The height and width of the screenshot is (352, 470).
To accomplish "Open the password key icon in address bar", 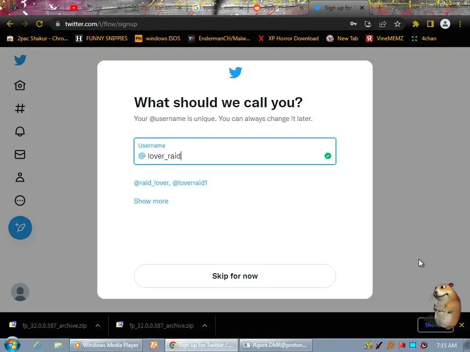I will (x=353, y=24).
